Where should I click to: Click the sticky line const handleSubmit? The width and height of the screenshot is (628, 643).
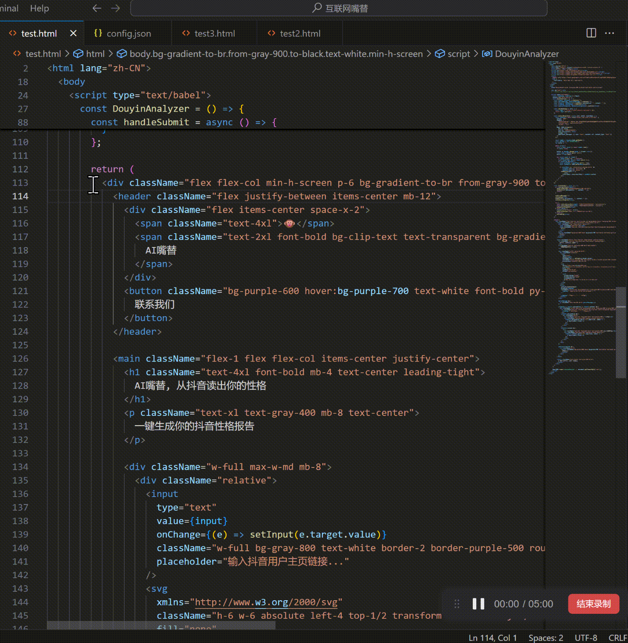[x=184, y=123]
